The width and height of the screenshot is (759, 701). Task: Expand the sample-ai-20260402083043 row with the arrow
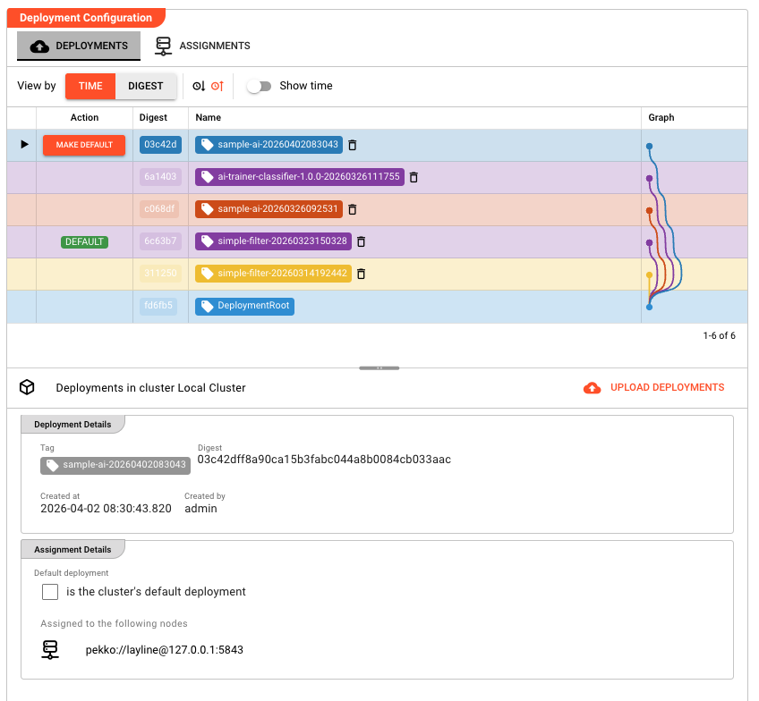[x=22, y=143]
